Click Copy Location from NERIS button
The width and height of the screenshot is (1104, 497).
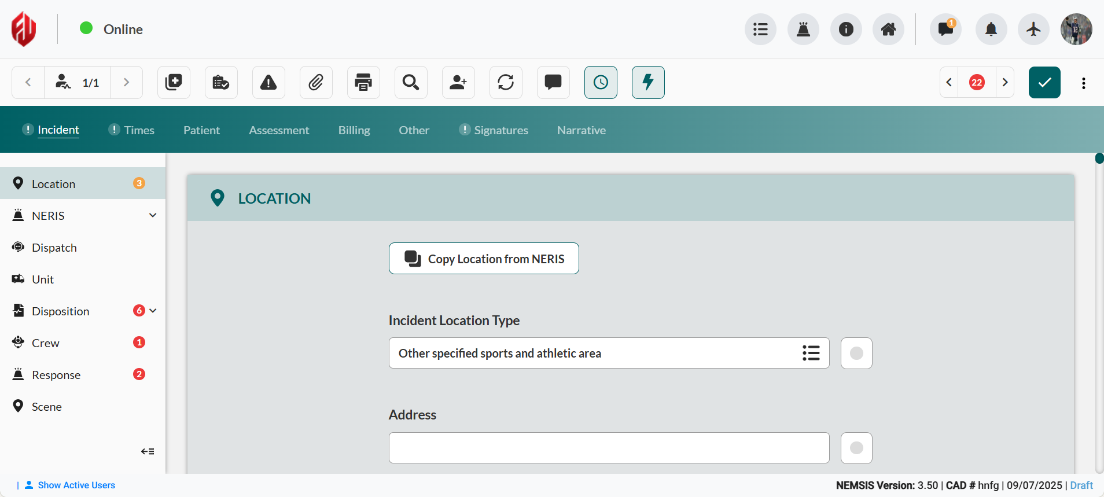point(484,259)
